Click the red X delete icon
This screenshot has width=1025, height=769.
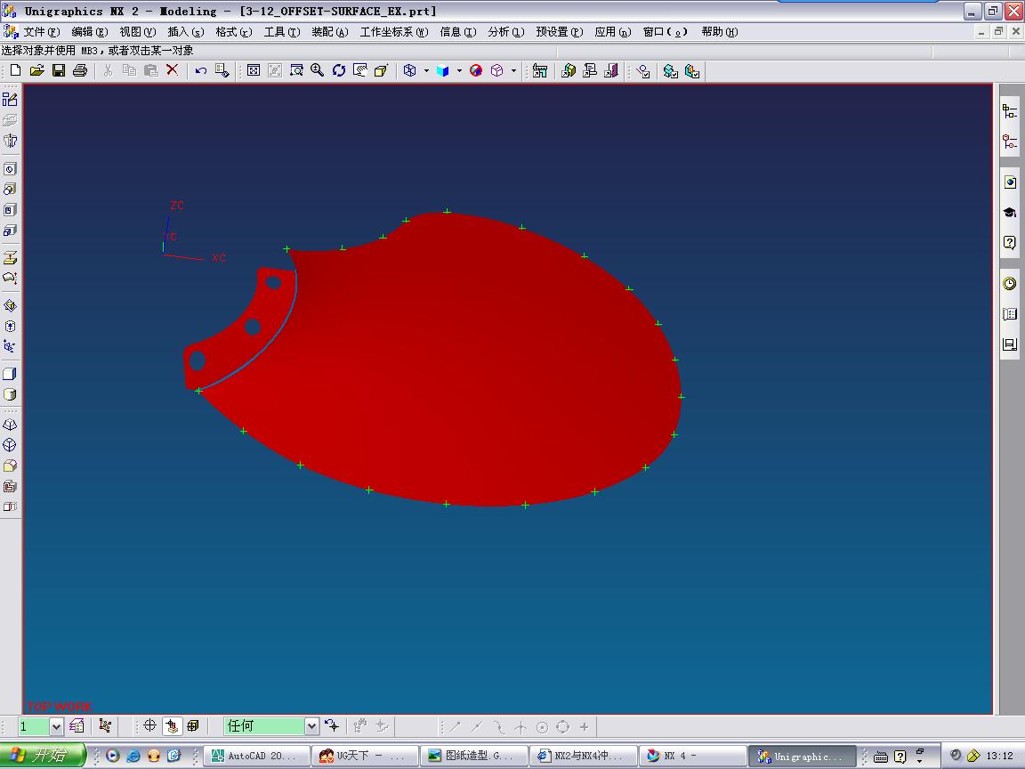point(172,70)
